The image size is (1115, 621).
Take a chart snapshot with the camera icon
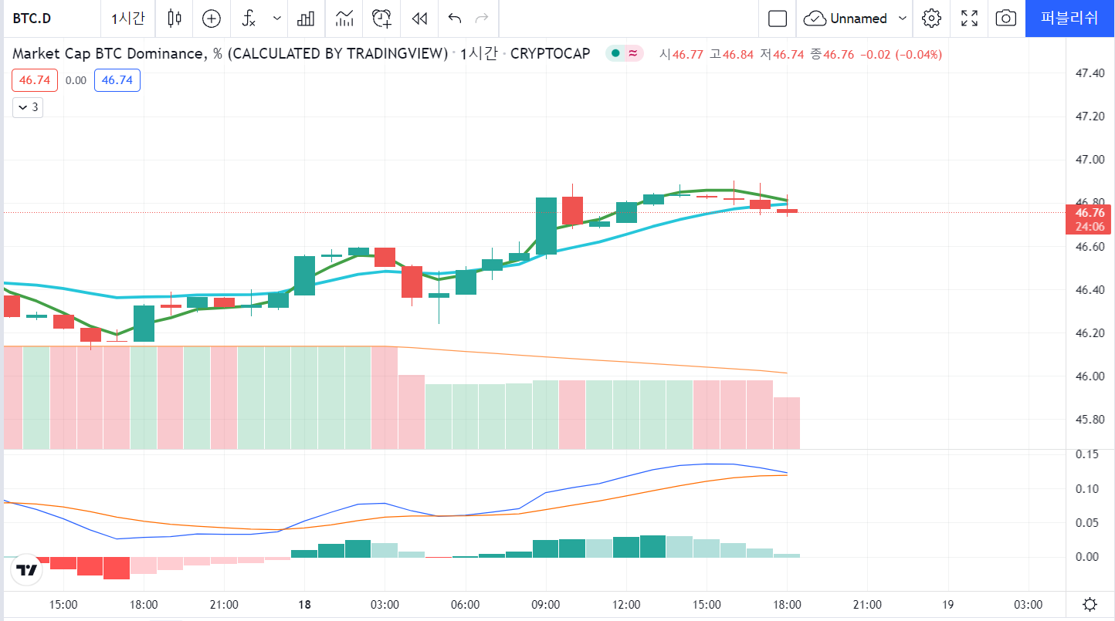tap(1005, 19)
